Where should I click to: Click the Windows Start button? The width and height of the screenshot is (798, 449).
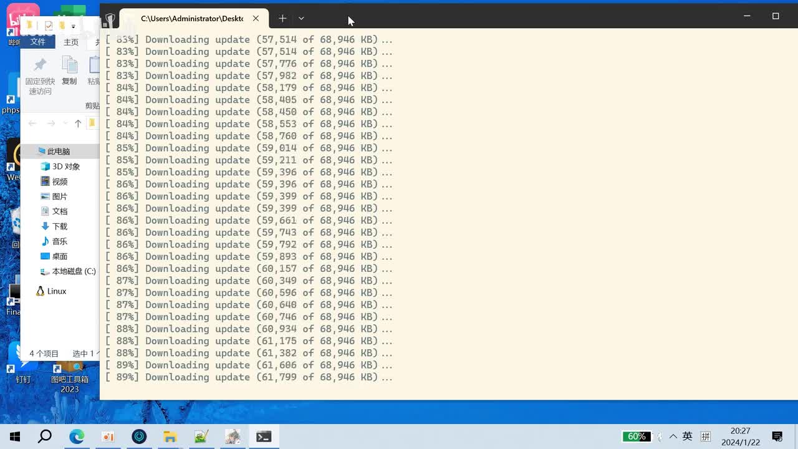tap(15, 437)
